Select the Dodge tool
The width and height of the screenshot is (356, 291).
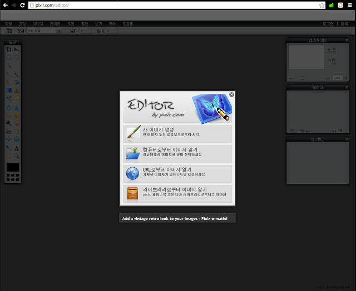tap(9, 123)
